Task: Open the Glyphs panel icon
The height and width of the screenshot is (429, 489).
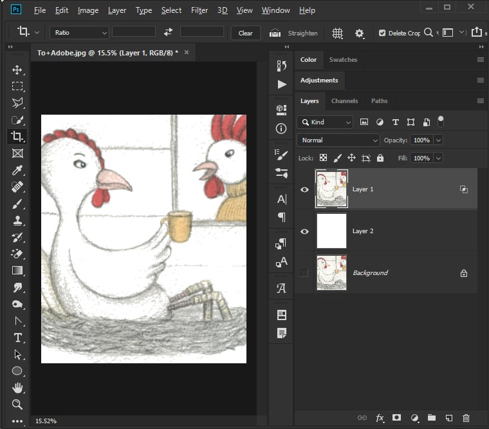Action: [x=281, y=288]
